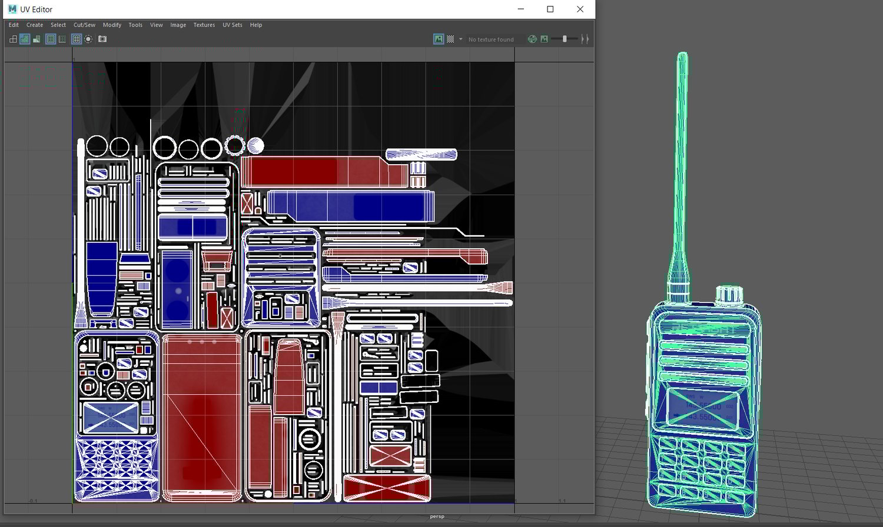This screenshot has height=527, width=883.
Task: Take a UV snapshot with camera icon
Action: pos(102,39)
